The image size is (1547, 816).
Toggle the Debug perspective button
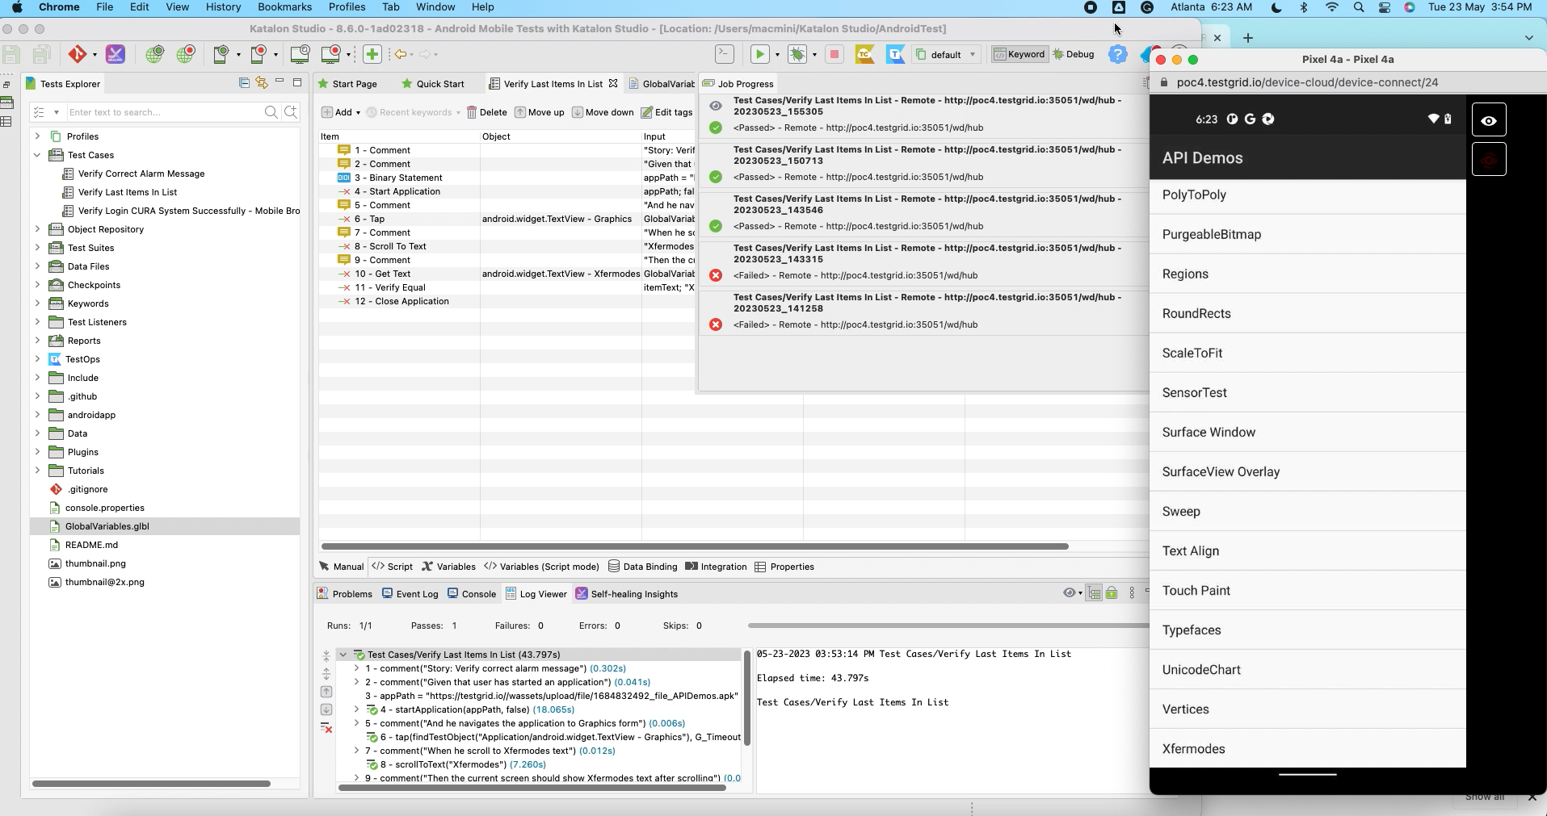pyautogui.click(x=1074, y=54)
